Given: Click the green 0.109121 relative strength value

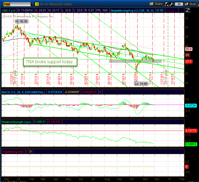Looking at the screenshot, I should tap(40, 122).
